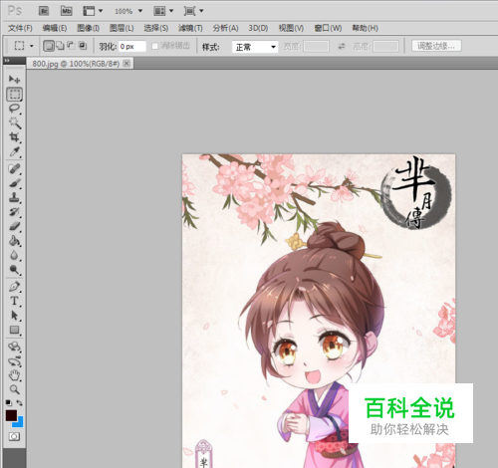Select the Move tool

(14, 79)
